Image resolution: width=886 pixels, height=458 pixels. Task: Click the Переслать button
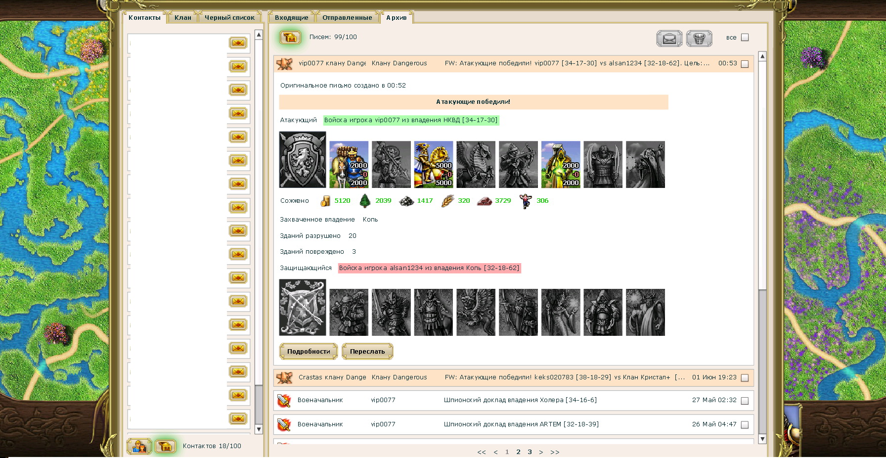tap(367, 351)
